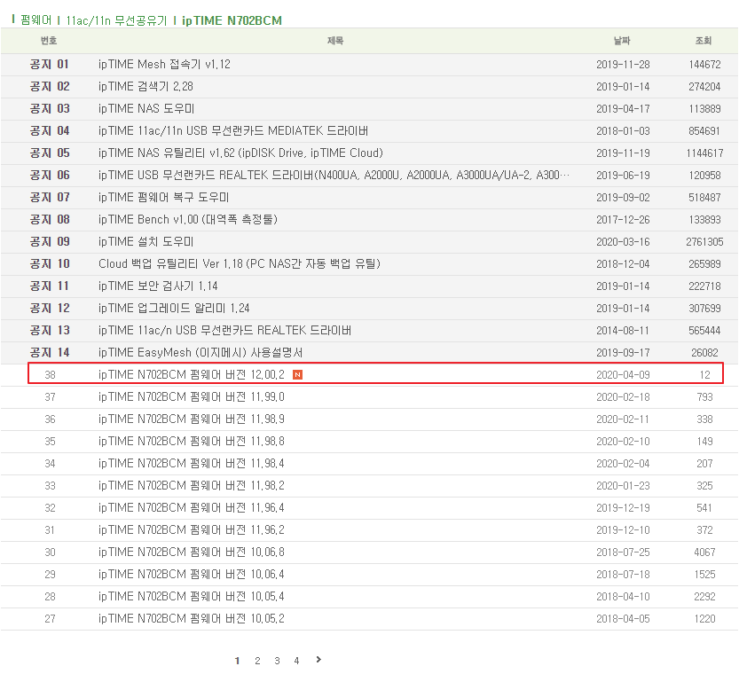Open ipTIME 펌웨어 복구 도우미 notice
Viewport: 739px width, 674px height.
(x=163, y=198)
